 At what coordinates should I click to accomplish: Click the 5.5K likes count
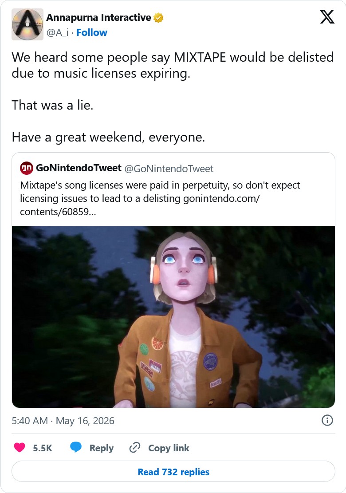43,448
